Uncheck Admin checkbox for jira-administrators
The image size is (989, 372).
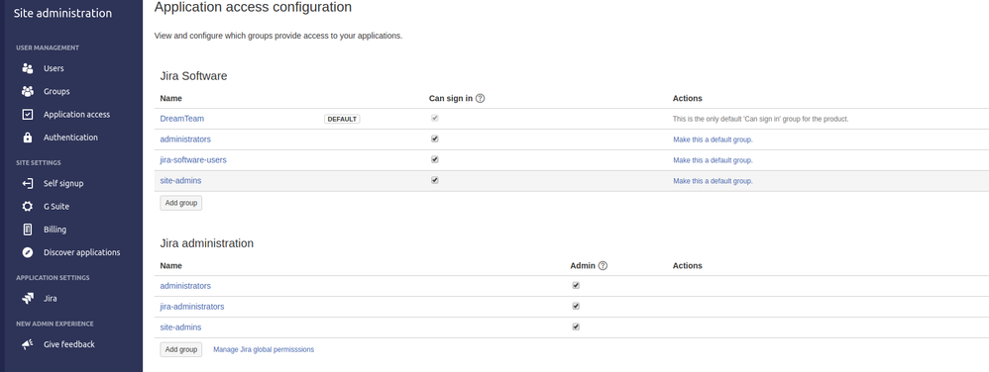pos(576,307)
